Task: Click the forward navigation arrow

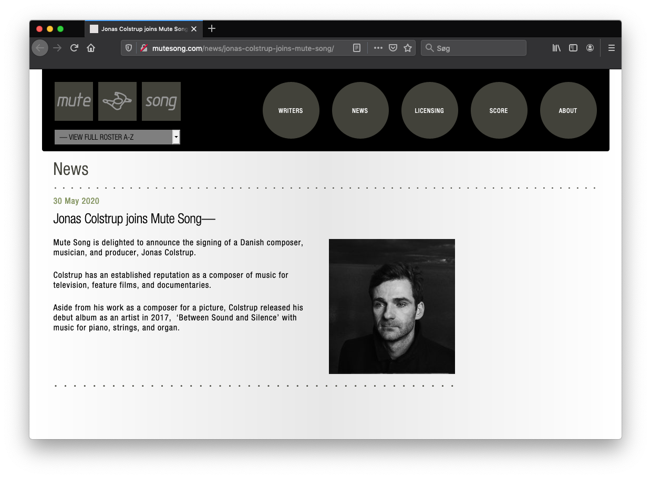Action: [x=57, y=48]
